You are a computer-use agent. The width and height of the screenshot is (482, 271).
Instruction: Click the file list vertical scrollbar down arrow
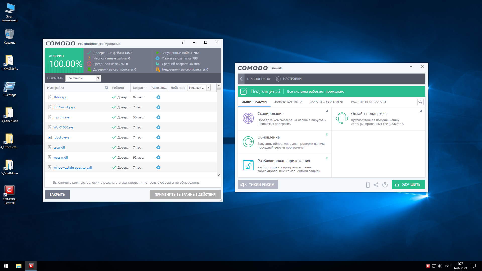tap(219, 175)
